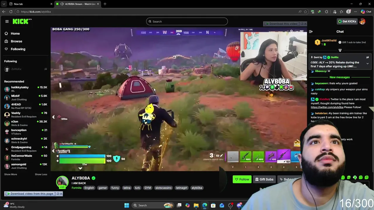Click the browser back arrow
The image size is (374, 210).
click(4, 12)
